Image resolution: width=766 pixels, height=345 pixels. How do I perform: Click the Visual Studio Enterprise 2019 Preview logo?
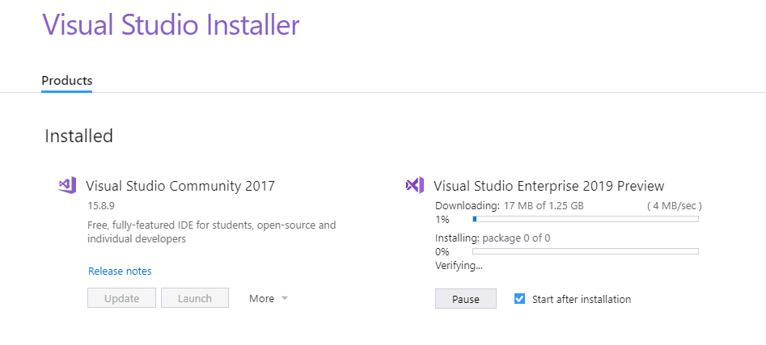tap(414, 186)
